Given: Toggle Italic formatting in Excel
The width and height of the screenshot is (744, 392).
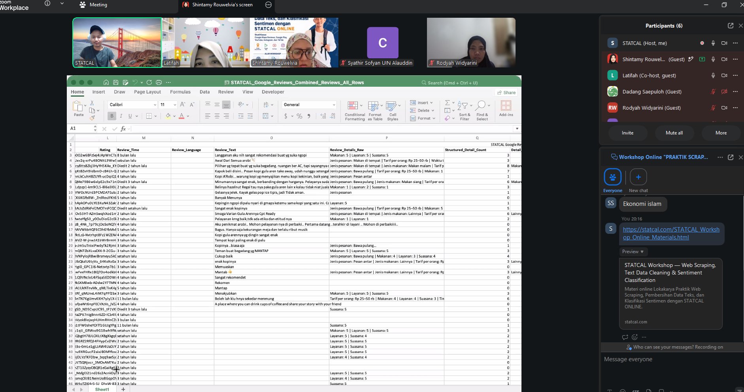Looking at the screenshot, I should pos(121,116).
